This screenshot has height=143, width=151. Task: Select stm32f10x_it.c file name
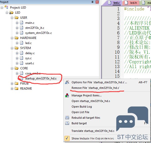point(35,28)
